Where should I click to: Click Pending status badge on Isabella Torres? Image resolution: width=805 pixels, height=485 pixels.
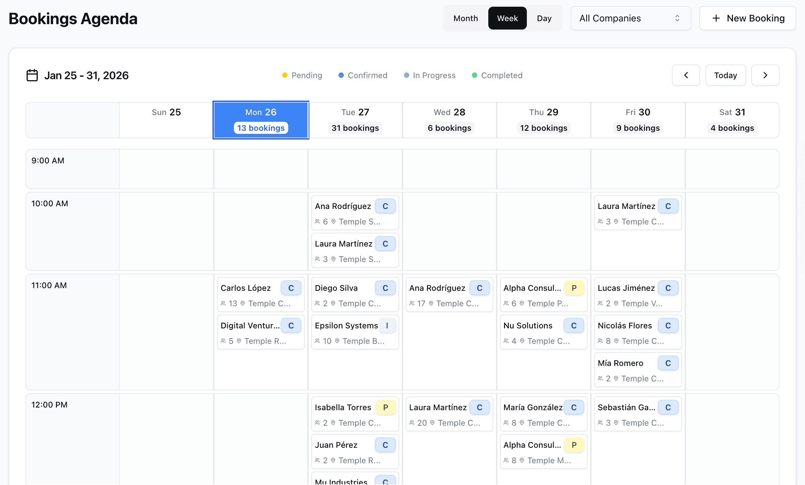(385, 407)
